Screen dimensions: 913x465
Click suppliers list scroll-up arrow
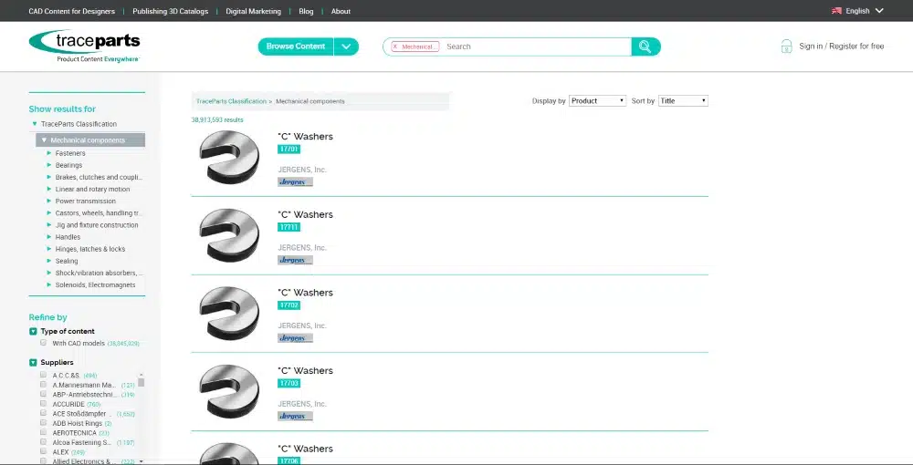(x=141, y=375)
